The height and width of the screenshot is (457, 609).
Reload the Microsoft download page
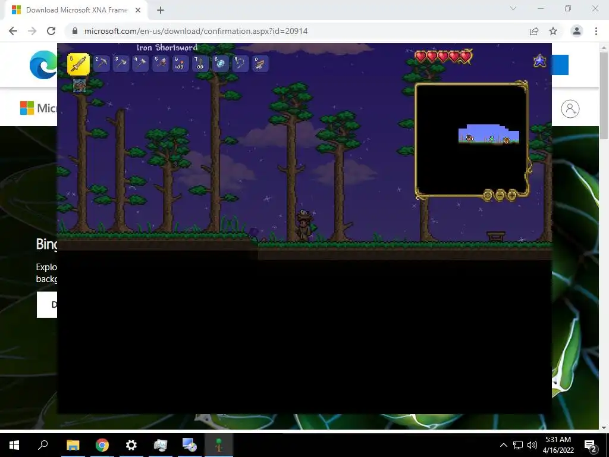pos(51,31)
